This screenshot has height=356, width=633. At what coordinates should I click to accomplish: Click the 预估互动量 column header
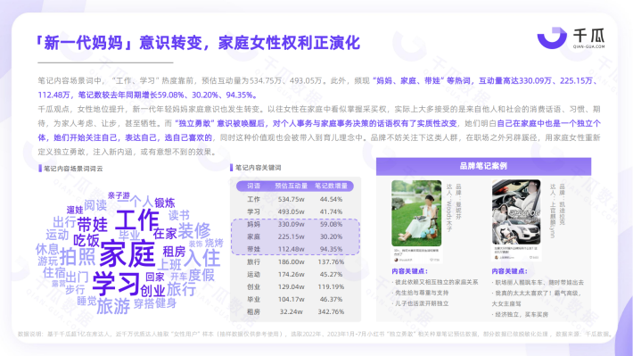(291, 186)
